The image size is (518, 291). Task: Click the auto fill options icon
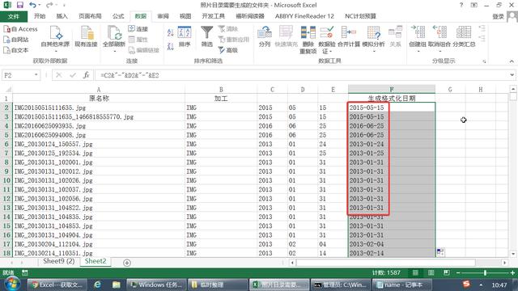click(440, 252)
